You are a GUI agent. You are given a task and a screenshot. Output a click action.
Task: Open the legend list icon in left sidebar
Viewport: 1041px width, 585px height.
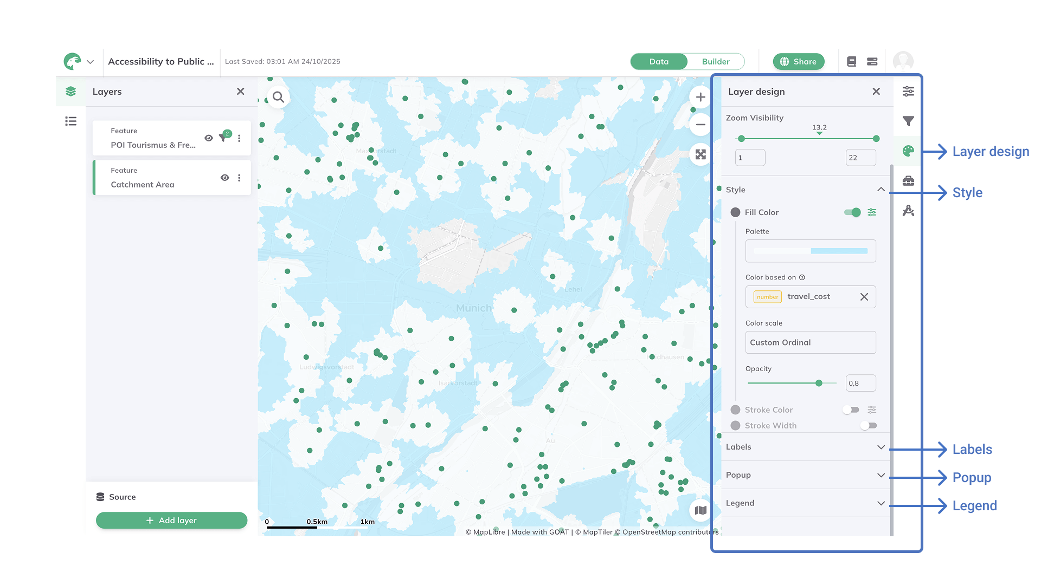click(71, 121)
